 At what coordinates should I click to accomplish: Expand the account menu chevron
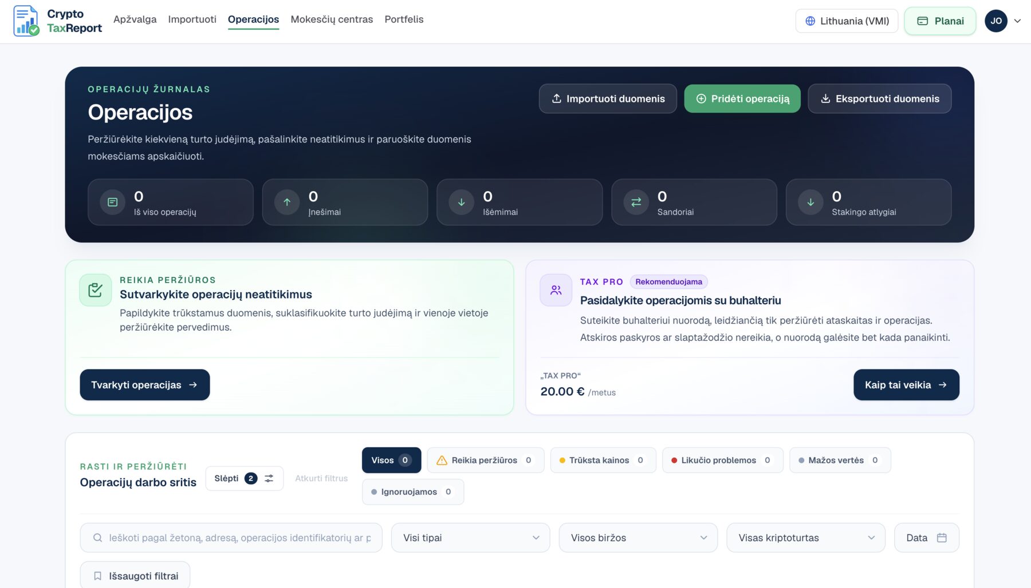coord(1017,21)
